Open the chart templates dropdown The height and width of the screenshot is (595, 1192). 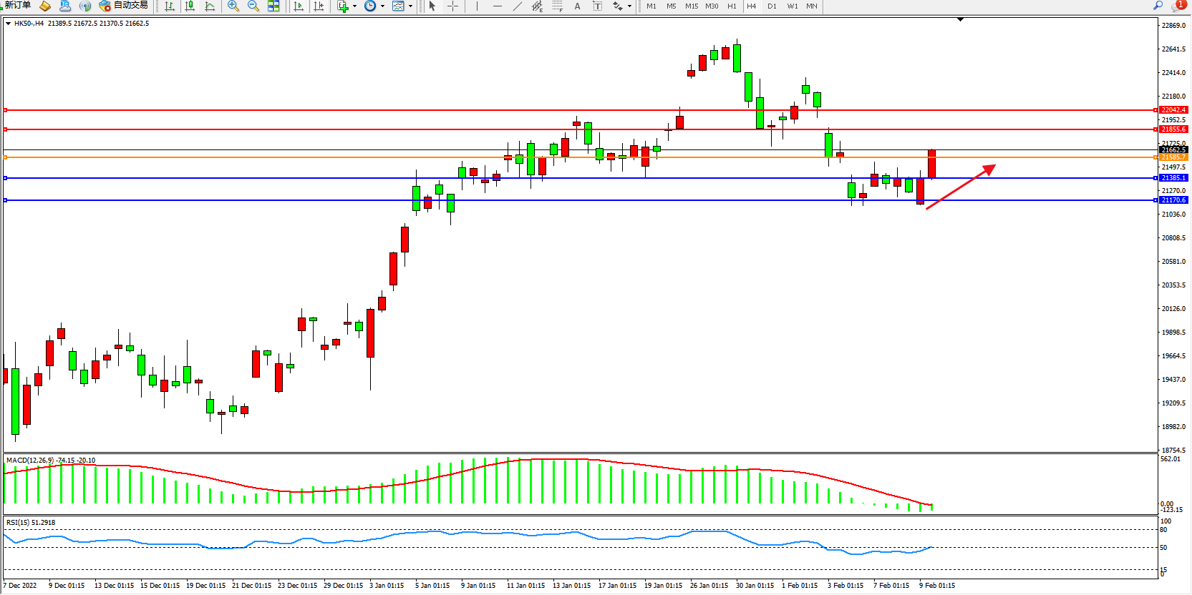click(x=401, y=6)
